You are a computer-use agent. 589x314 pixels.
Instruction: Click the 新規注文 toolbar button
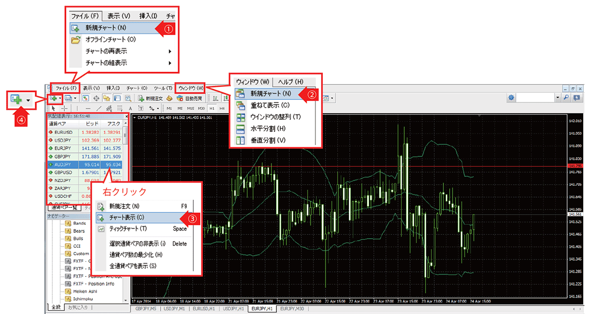(150, 98)
